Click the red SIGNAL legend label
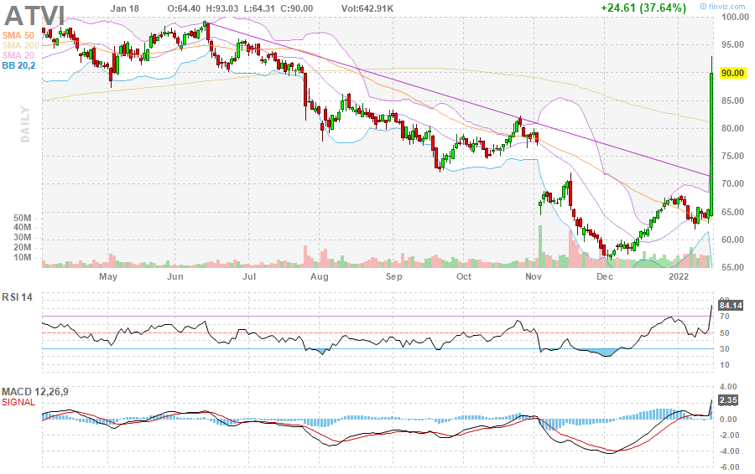This screenshot has width=755, height=474. [18, 402]
